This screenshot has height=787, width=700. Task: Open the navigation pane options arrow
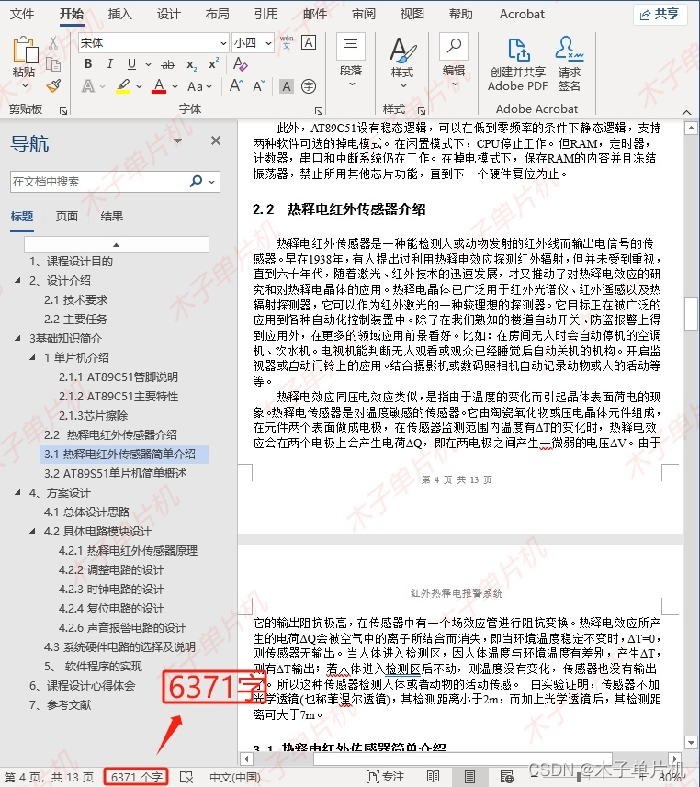click(x=177, y=141)
